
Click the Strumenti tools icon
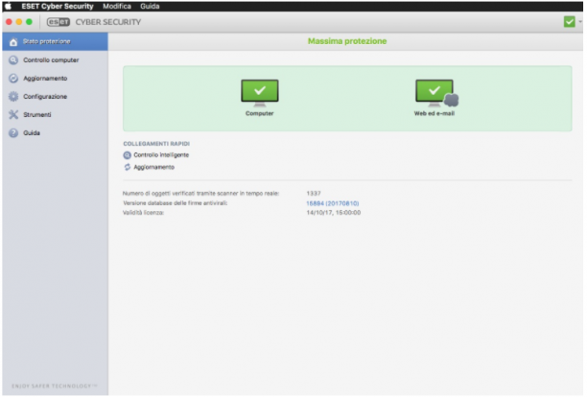13,114
